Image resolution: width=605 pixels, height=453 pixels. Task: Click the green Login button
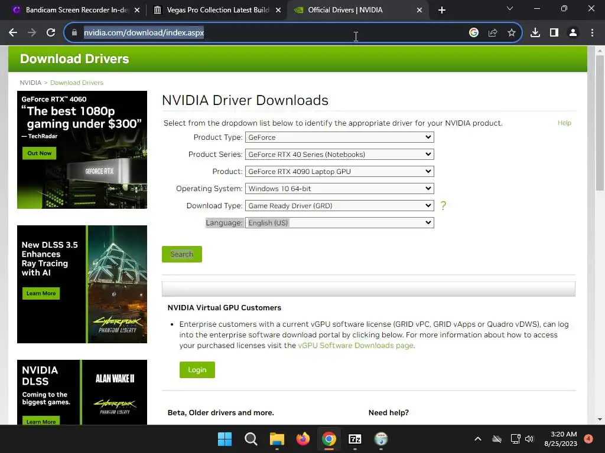tap(197, 370)
